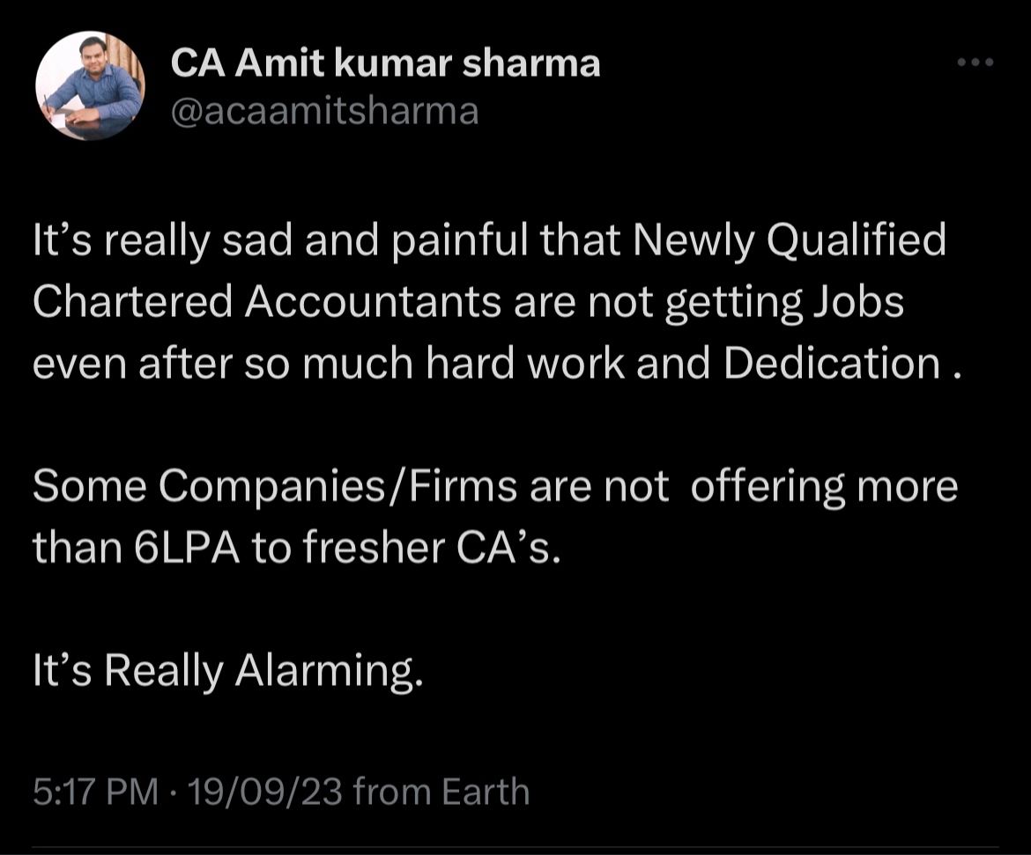Click the 5:17 PM timestamp
1031x855 pixels.
coord(96,792)
